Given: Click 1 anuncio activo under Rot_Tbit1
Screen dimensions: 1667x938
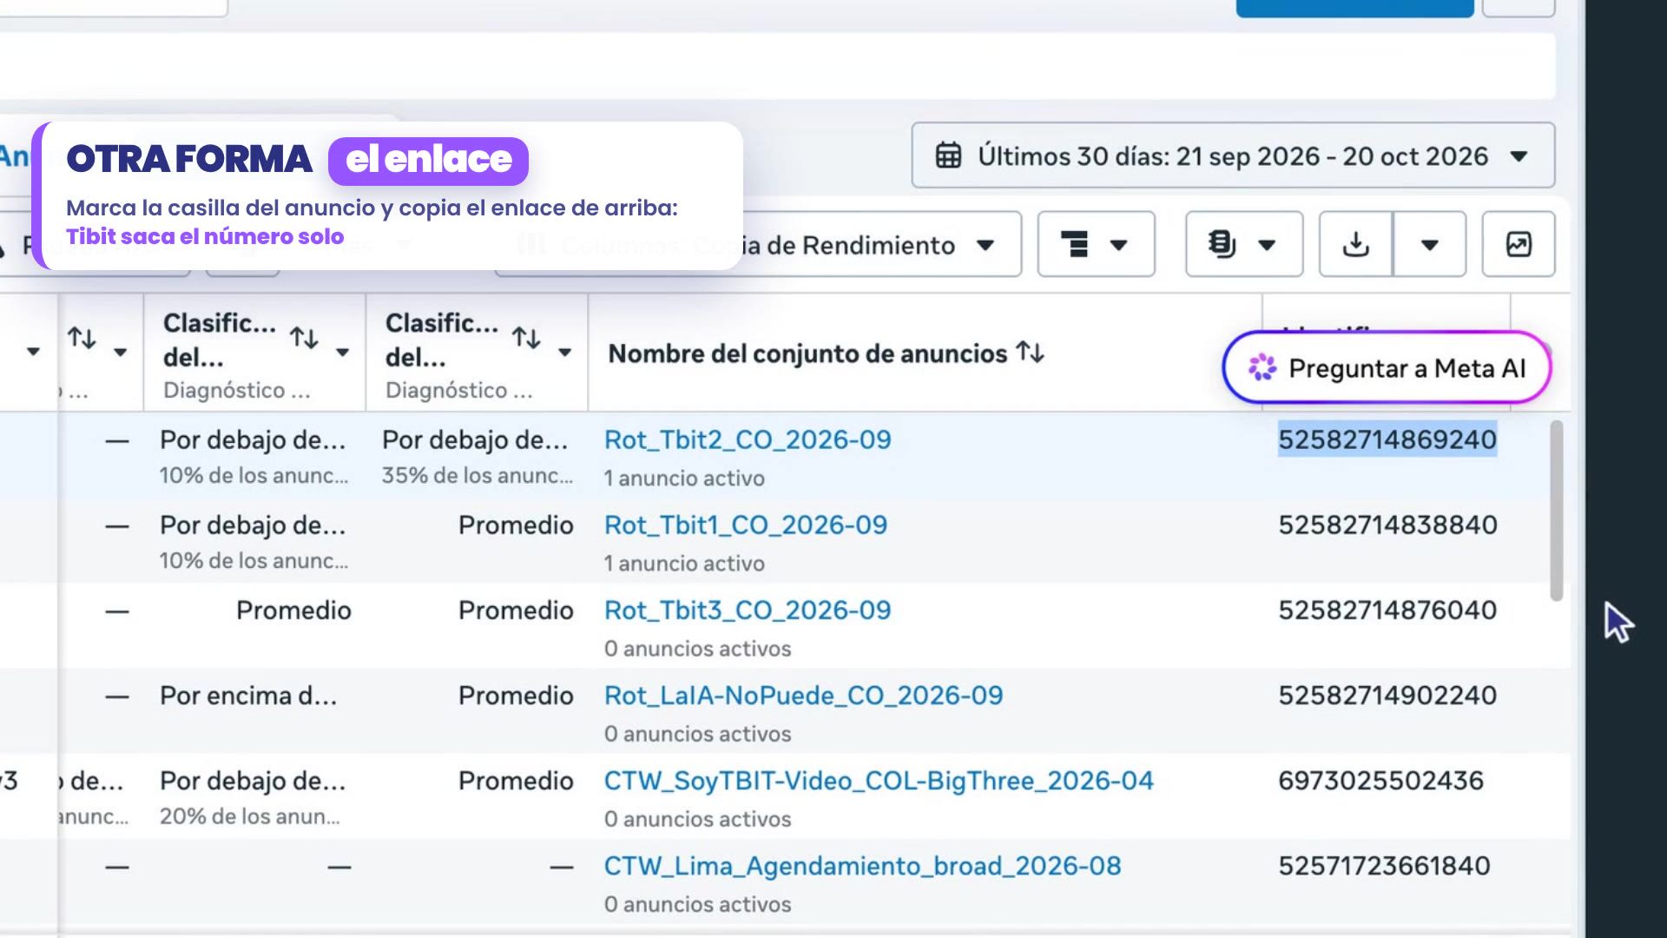Looking at the screenshot, I should pyautogui.click(x=684, y=563).
